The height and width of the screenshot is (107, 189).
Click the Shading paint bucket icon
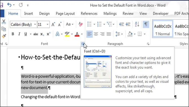[x=130, y=34]
